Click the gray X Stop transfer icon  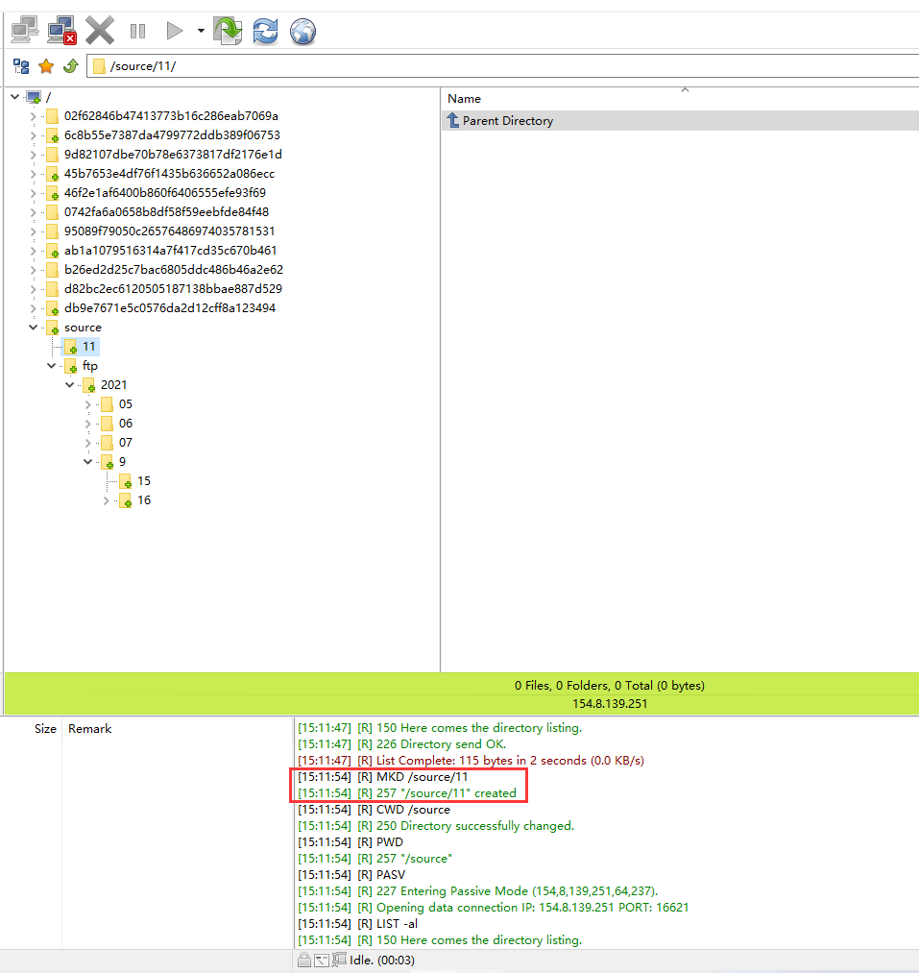click(100, 31)
